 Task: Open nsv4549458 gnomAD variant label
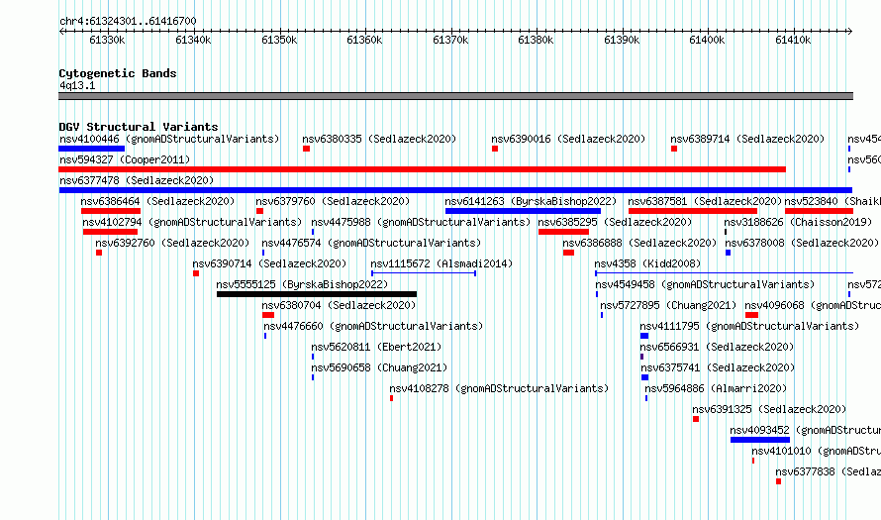[705, 284]
